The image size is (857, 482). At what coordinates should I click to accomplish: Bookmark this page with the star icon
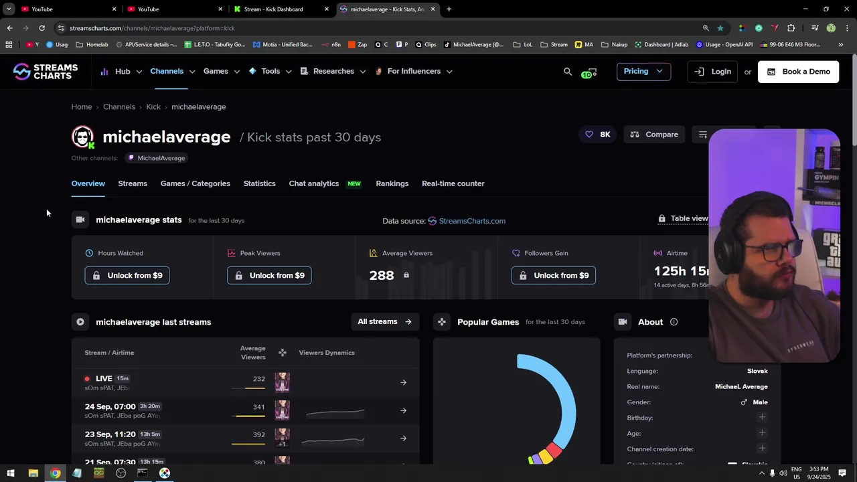coord(720,28)
